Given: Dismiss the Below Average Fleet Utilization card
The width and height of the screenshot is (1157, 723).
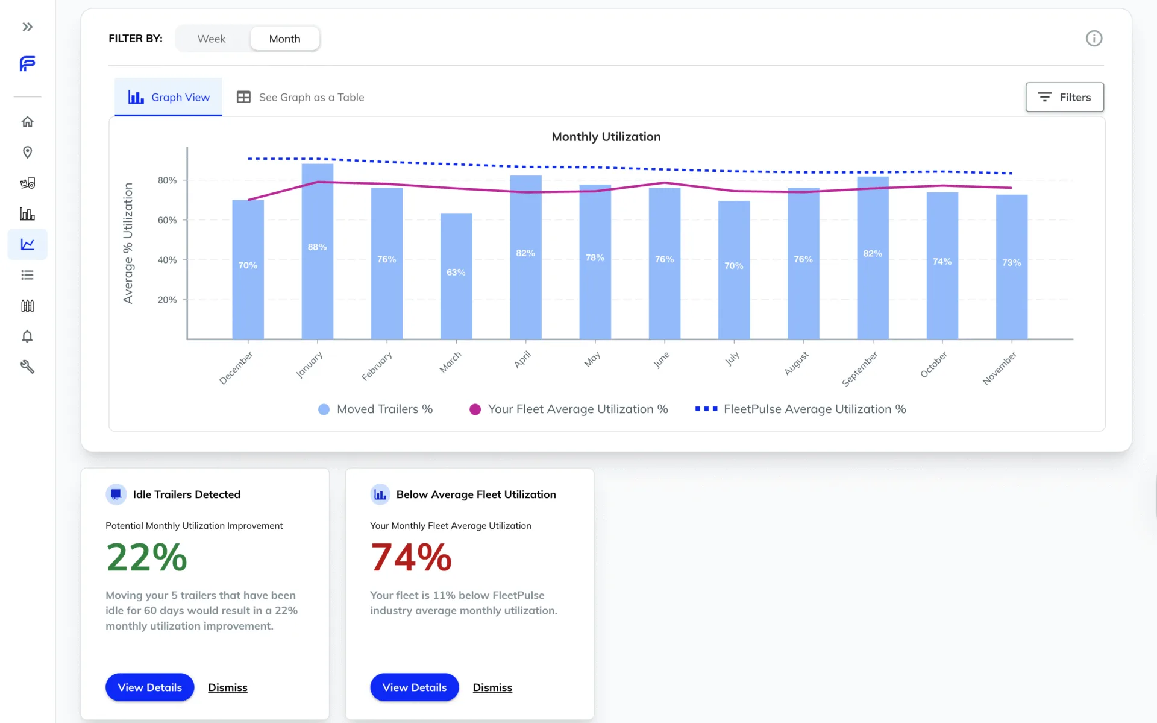Looking at the screenshot, I should pos(492,687).
